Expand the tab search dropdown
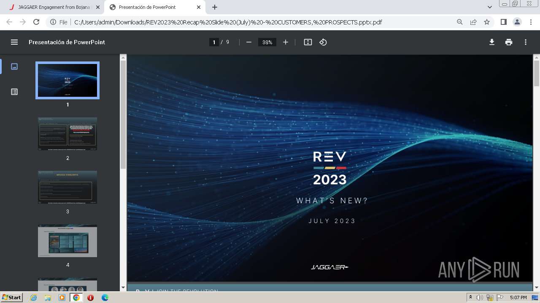This screenshot has width=540, height=303. (490, 7)
